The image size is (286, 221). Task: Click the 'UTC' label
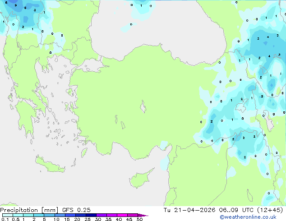pyautogui.click(x=248, y=210)
